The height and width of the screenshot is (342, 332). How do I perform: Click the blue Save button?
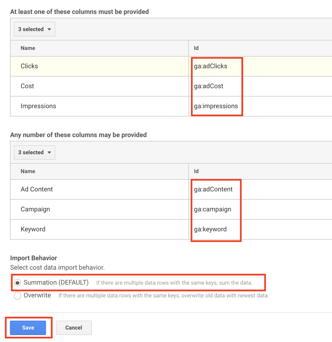[x=28, y=328]
